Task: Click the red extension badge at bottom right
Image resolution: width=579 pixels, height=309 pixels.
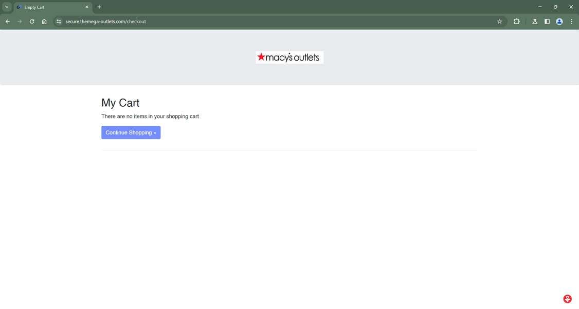Action: tap(567, 299)
